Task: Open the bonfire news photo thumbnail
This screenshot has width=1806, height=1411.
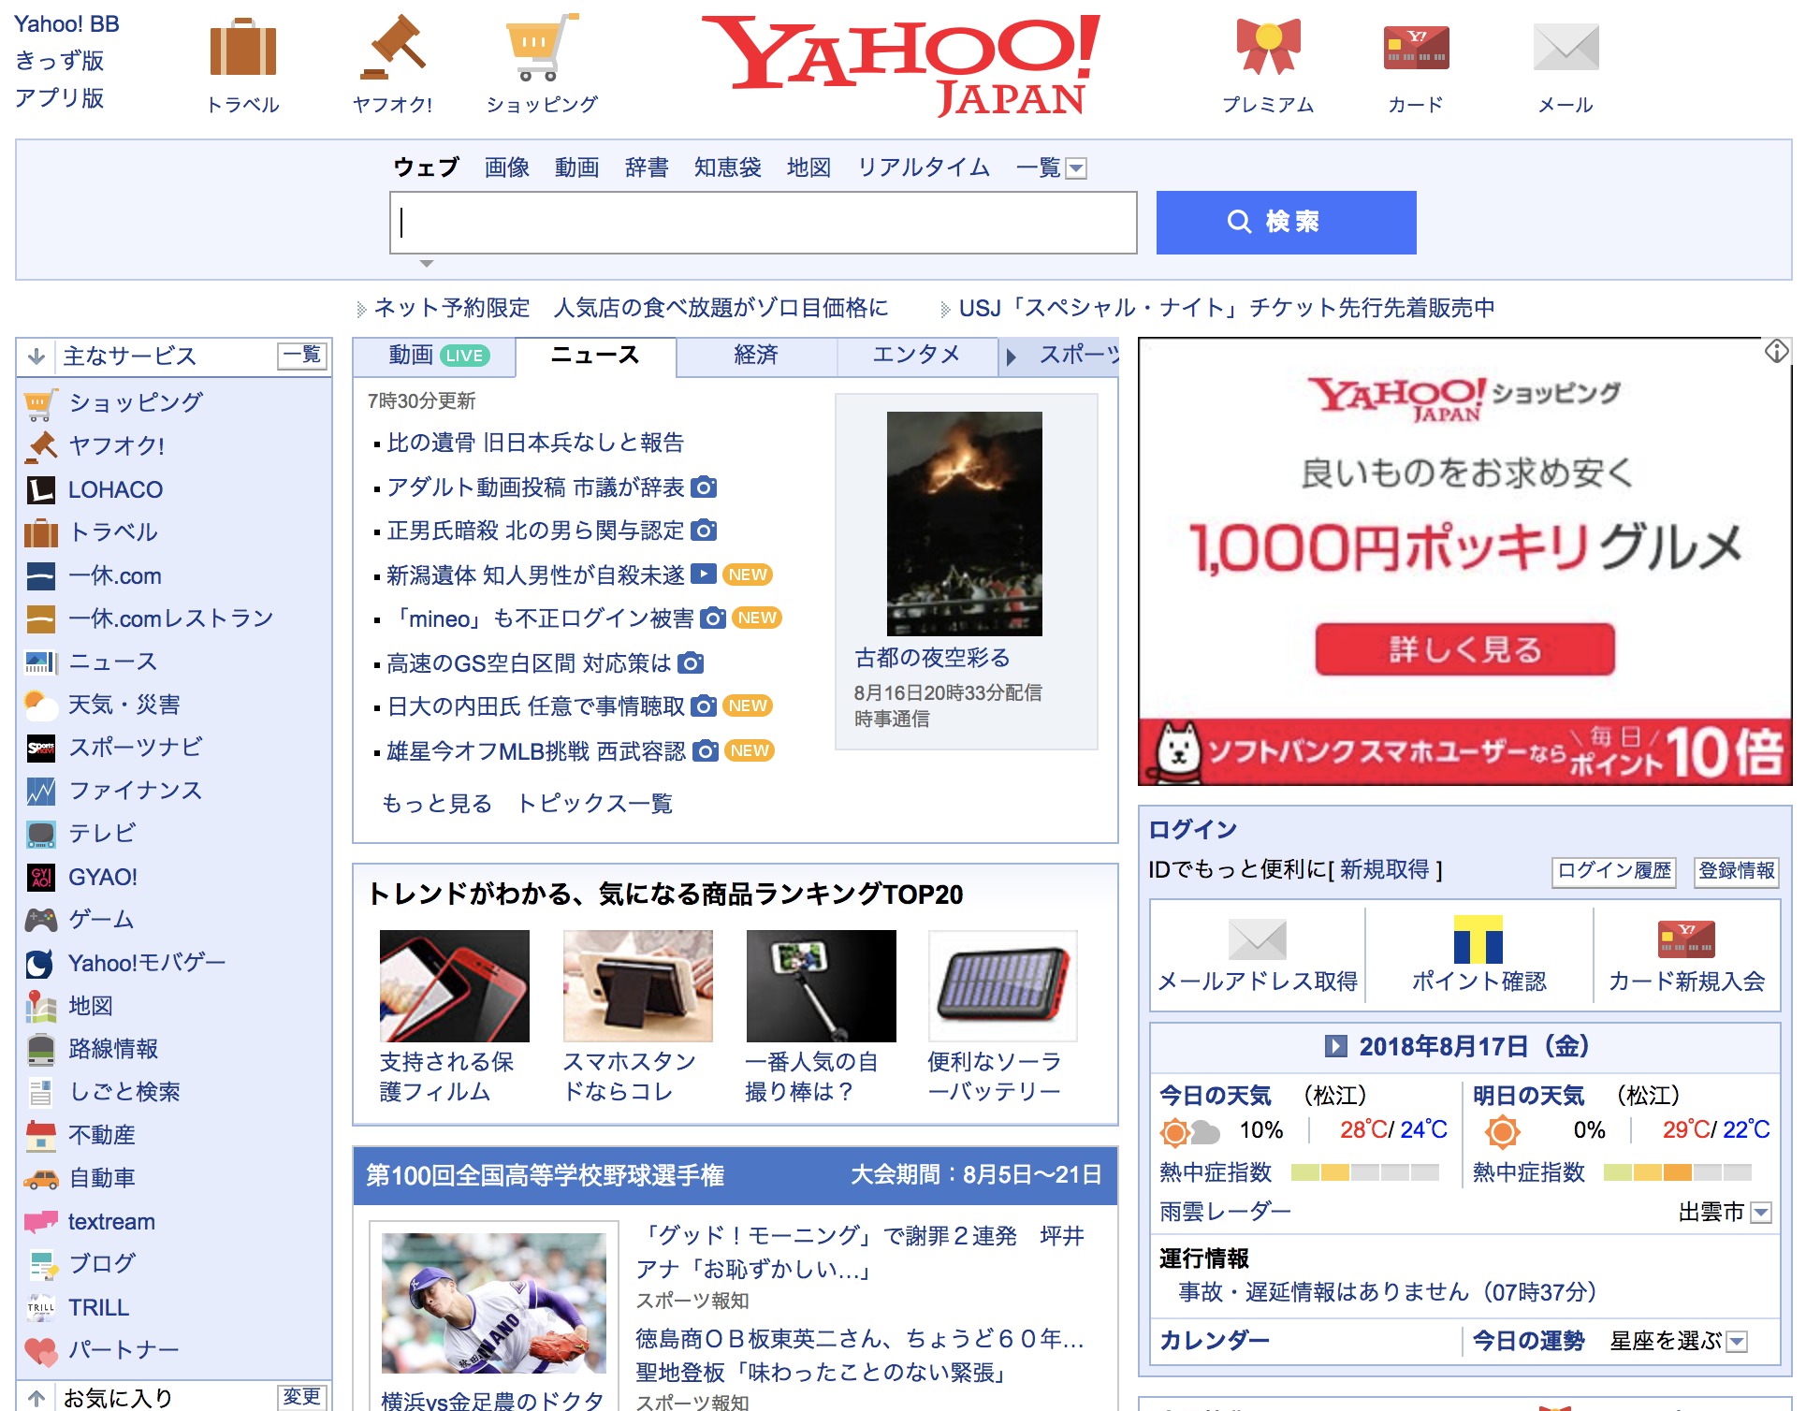Action: [x=964, y=524]
